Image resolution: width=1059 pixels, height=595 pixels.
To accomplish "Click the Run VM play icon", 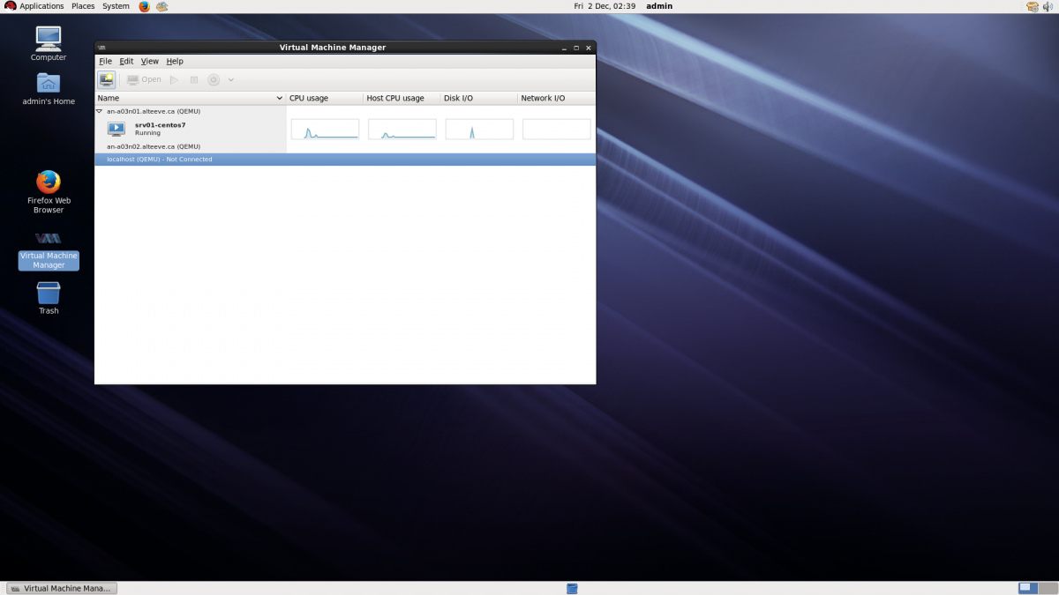I will click(x=174, y=79).
